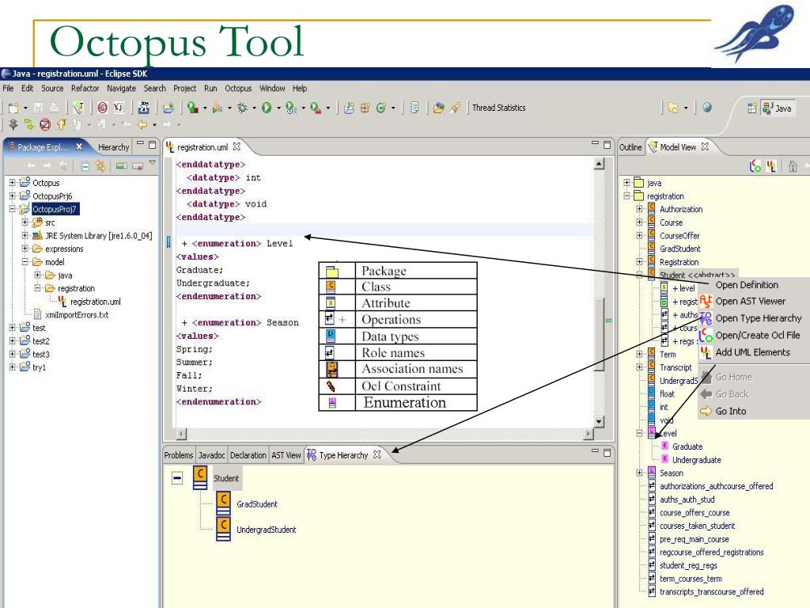The height and width of the screenshot is (608, 810).
Task: Select courses_taken_student in Model View
Action: click(698, 526)
